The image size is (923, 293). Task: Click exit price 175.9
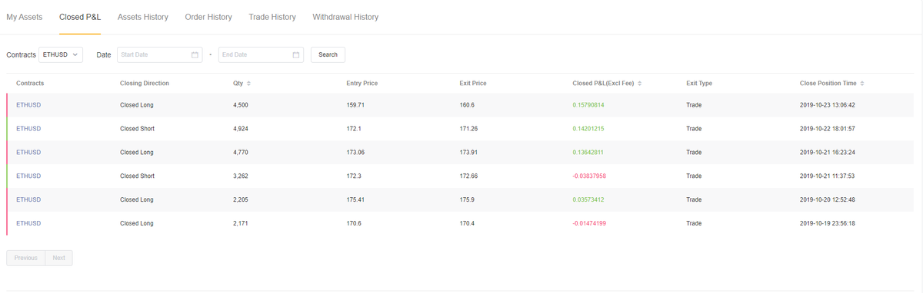point(467,199)
